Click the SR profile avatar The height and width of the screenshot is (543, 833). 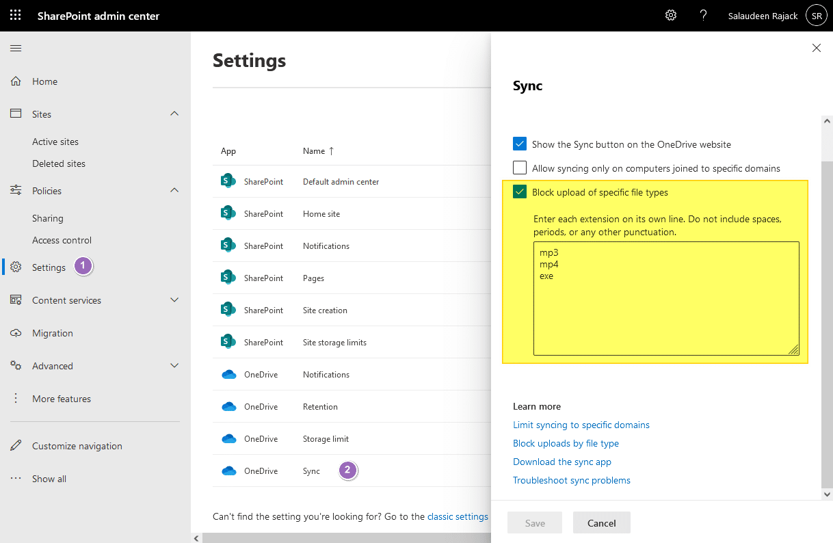point(816,15)
